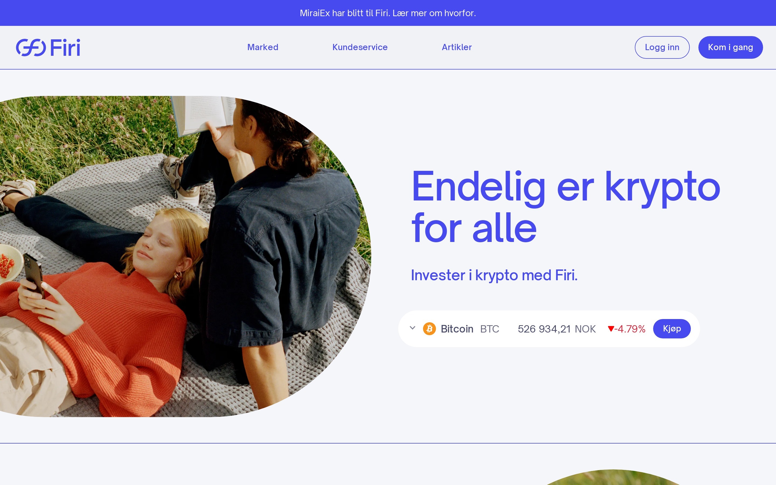Screen dimensions: 776x485
Task: Click the Kom i gang button
Action: click(730, 47)
